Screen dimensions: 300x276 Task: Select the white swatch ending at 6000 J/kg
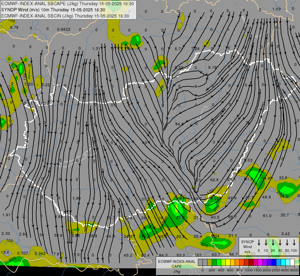(x=292, y=263)
